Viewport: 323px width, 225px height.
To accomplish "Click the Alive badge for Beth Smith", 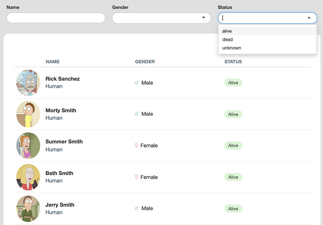I will tap(233, 177).
